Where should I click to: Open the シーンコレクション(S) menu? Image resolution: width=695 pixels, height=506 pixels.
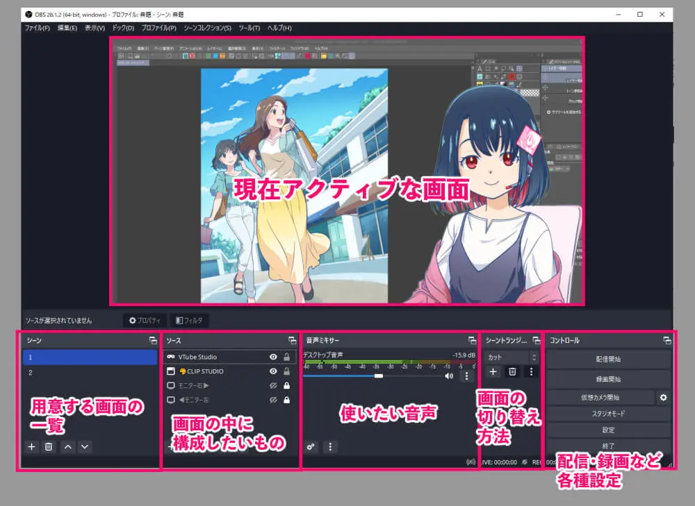(207, 28)
